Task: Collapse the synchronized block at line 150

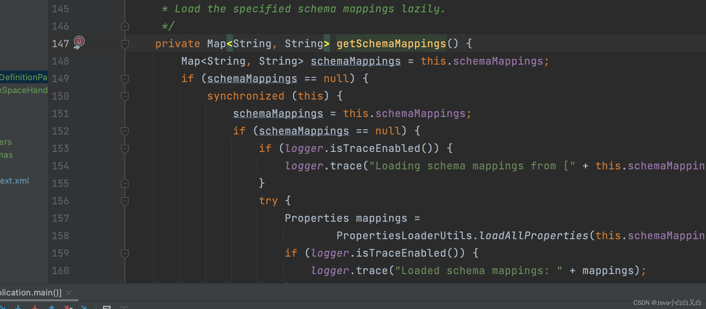Action: point(125,96)
